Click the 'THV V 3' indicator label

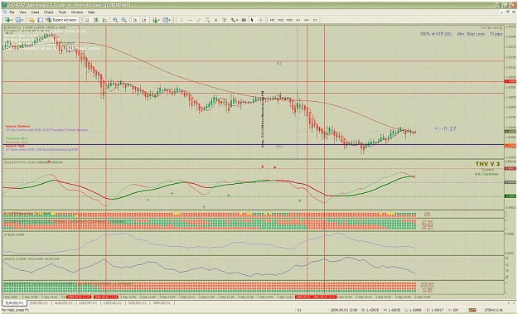coord(487,164)
